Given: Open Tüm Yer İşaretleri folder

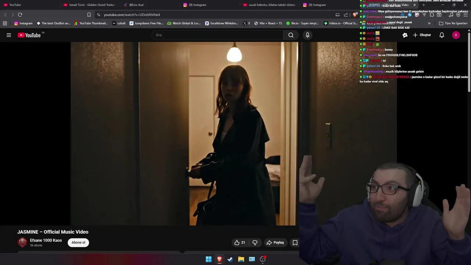Looking at the screenshot, I should (x=453, y=23).
